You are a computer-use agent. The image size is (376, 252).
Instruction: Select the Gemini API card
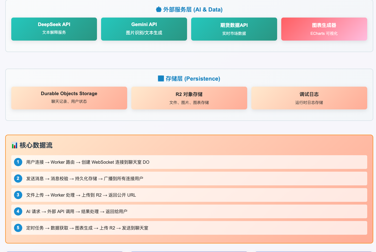pos(144,29)
